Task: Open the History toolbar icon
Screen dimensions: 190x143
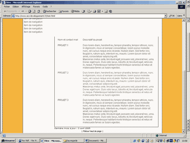Action: coord(83,11)
